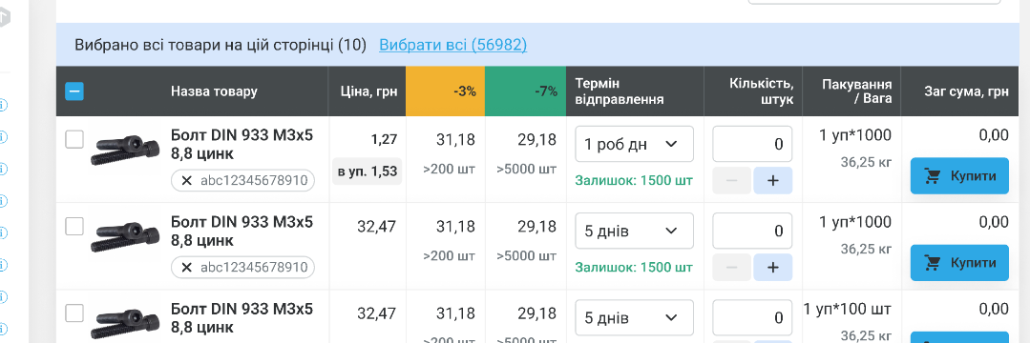The height and width of the screenshot is (343, 1030).
Task: Tick checkbox of first Болт DIN 933 row
Action: pos(74,139)
